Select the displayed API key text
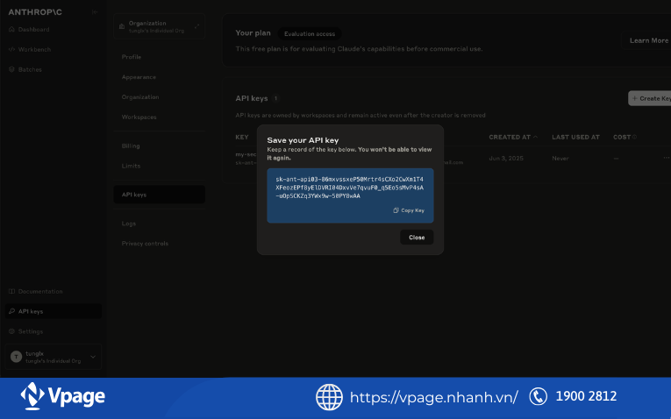 click(349, 188)
